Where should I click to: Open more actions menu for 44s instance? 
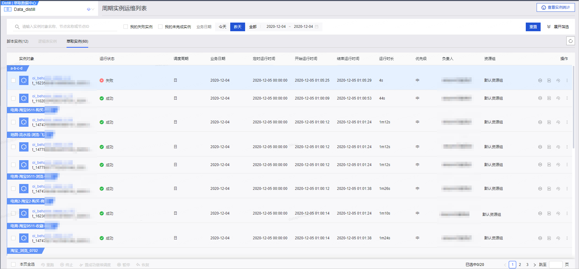[x=567, y=98]
